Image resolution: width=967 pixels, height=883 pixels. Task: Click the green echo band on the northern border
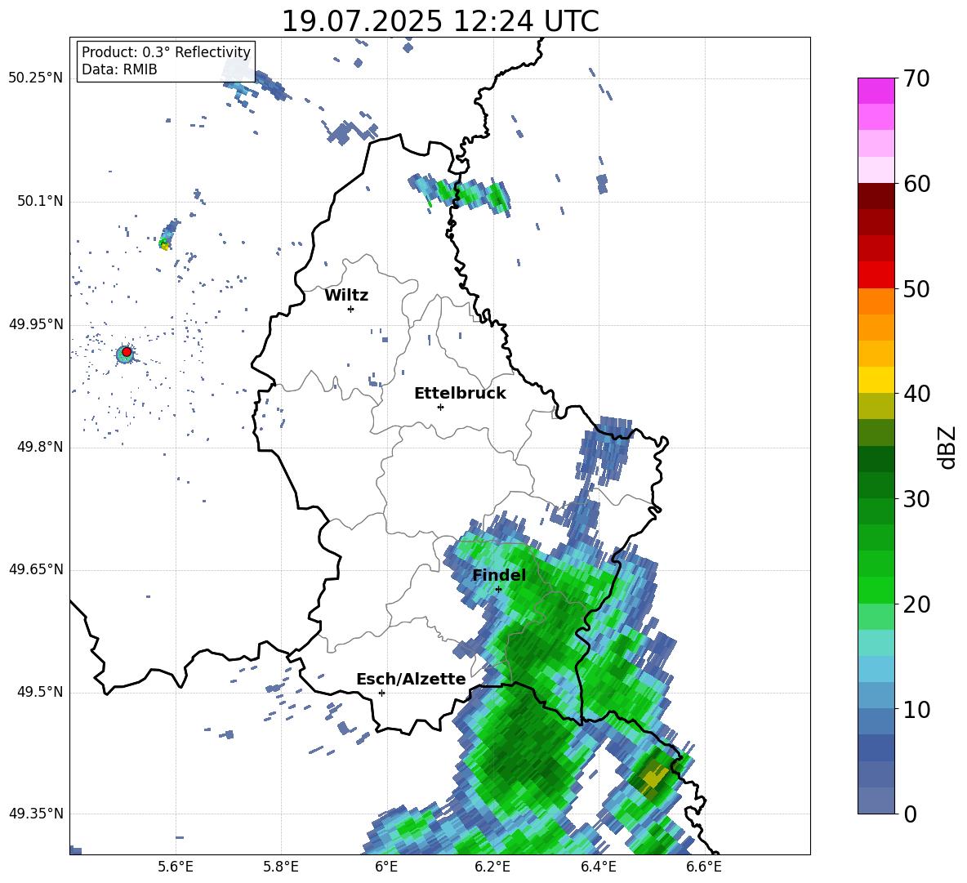pos(461,194)
